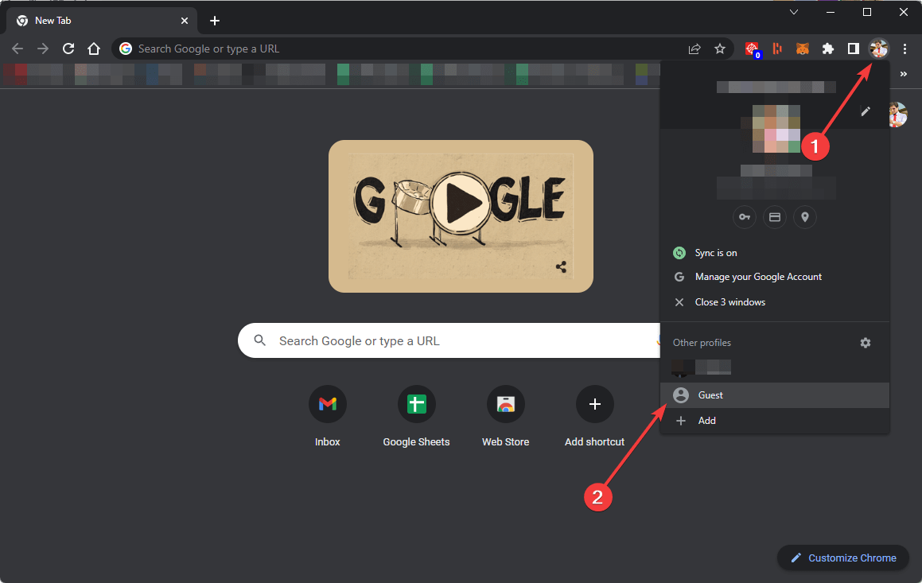Choose Close 3 windows
The width and height of the screenshot is (922, 583).
[775, 302]
